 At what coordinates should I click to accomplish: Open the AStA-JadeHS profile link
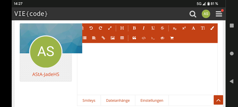46,74
